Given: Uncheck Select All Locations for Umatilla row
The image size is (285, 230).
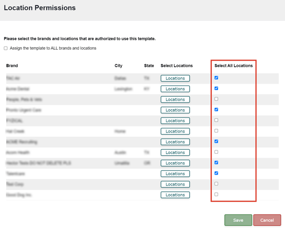Looking at the screenshot, I should click(x=216, y=163).
